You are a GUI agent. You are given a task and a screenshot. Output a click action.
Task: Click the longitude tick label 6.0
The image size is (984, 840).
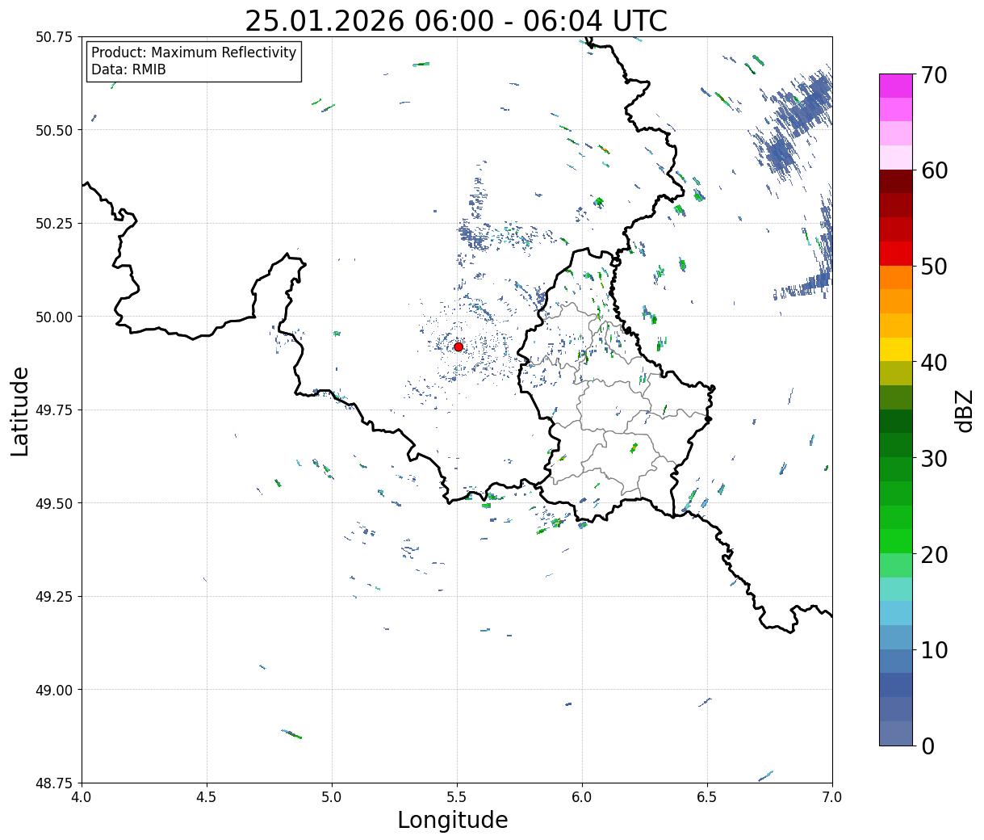(582, 797)
